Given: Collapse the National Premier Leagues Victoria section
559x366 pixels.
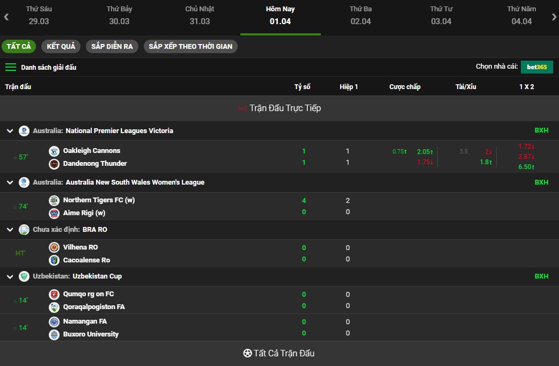Looking at the screenshot, I should [x=10, y=131].
